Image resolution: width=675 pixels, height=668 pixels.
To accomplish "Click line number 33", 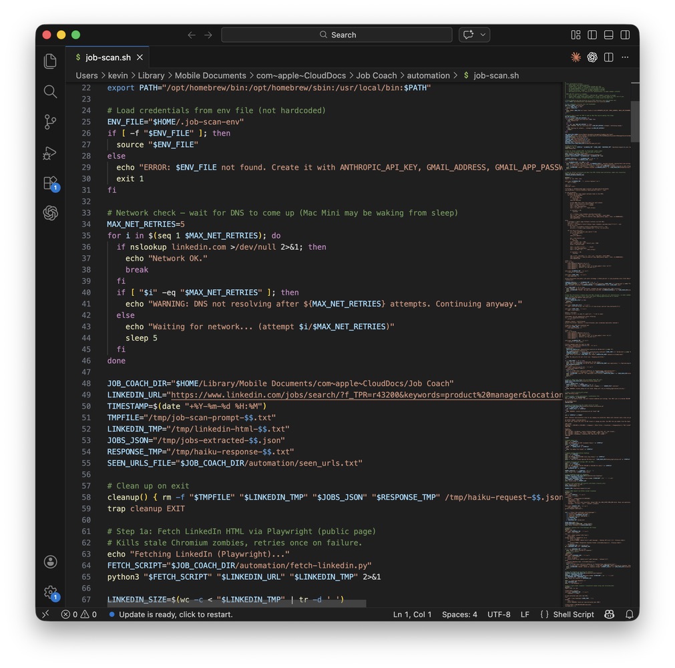I will [86, 213].
